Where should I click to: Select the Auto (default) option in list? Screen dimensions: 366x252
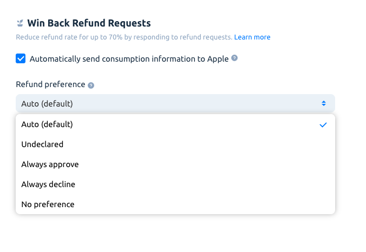click(x=175, y=124)
